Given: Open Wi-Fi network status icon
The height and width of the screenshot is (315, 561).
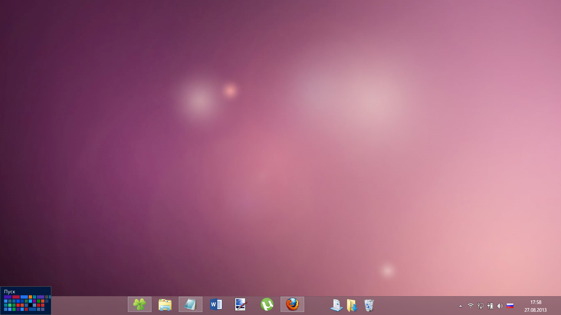Looking at the screenshot, I should pos(471,306).
